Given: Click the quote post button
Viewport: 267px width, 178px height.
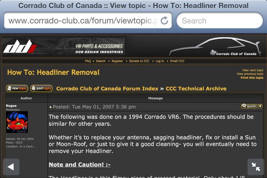Looking at the screenshot, I should tap(249, 106).
